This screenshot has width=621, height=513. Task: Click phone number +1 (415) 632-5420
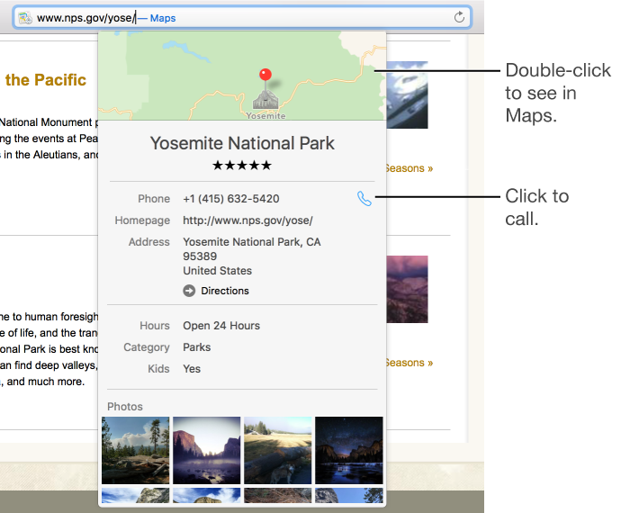(231, 199)
